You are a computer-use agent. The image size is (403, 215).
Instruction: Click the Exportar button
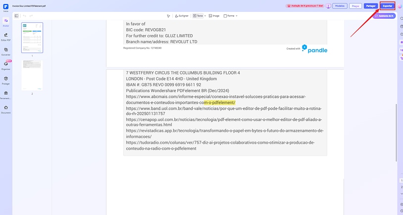pyautogui.click(x=387, y=6)
